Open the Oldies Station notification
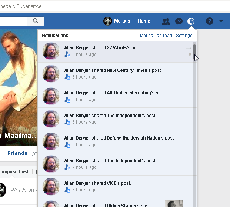Image resolution: width=230 pixels, height=207 pixels. (115, 203)
